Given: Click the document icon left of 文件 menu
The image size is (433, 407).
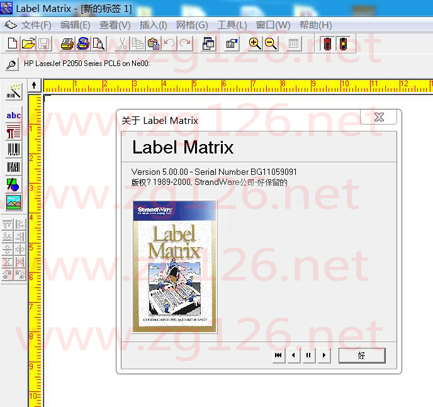Looking at the screenshot, I should pos(11,25).
